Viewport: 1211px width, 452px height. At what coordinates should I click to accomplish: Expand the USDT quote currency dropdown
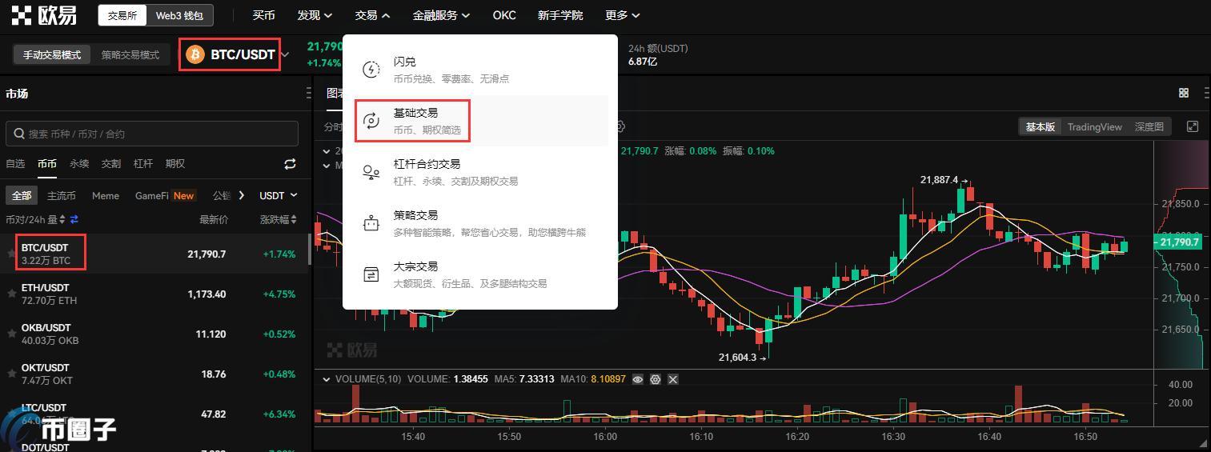pos(278,196)
